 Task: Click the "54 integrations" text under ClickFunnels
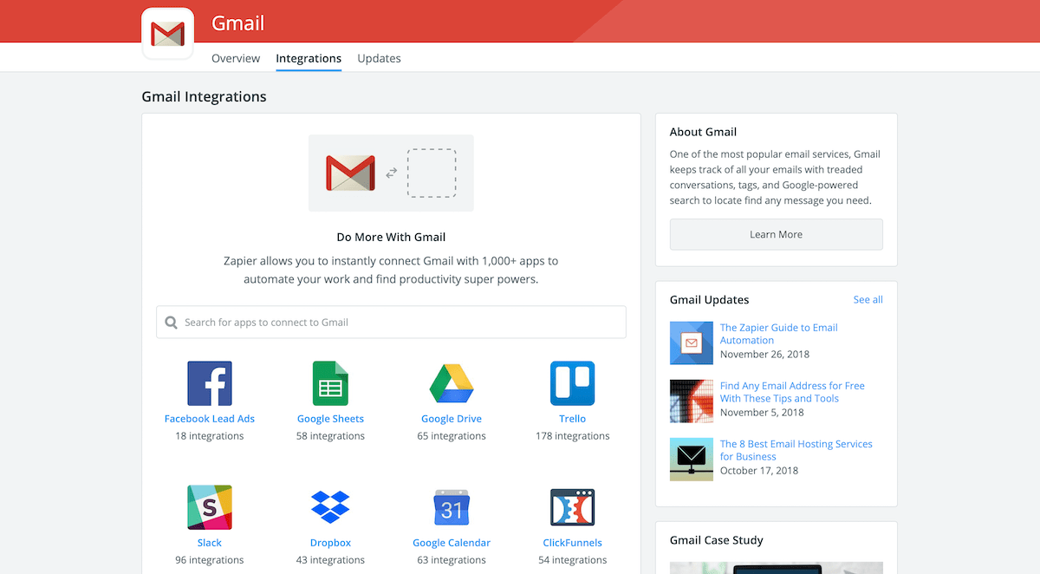pos(572,560)
